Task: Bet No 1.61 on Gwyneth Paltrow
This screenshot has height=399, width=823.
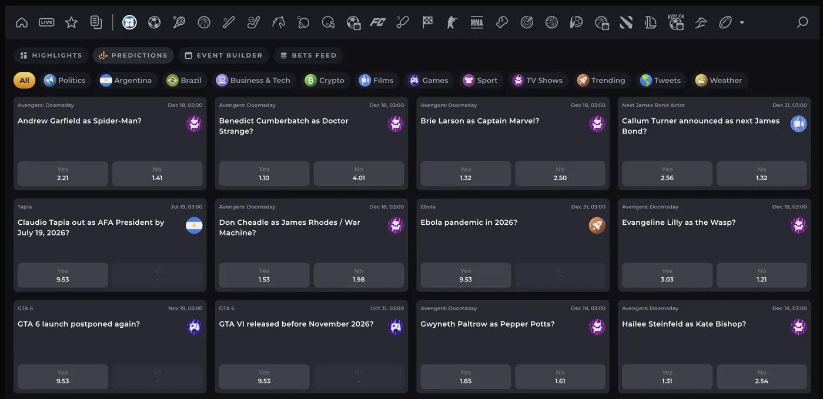Action: pyautogui.click(x=560, y=377)
